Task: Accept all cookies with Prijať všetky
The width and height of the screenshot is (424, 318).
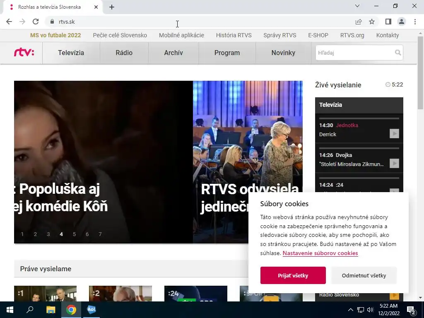Action: (x=293, y=275)
